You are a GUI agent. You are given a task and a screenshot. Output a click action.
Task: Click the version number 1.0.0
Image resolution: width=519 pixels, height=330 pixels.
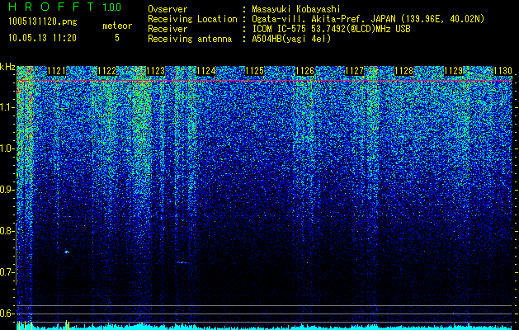point(112,7)
